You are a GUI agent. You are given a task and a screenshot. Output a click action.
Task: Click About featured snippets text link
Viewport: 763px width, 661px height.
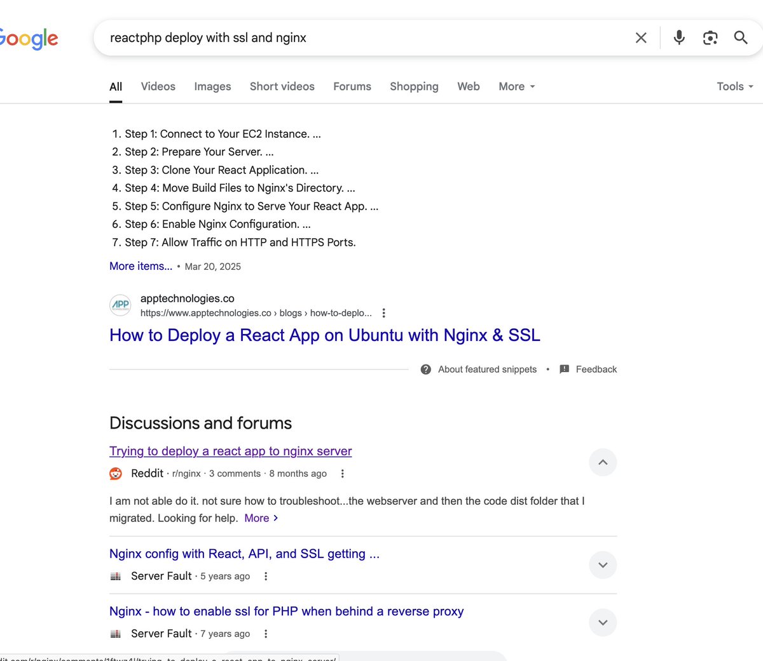[x=487, y=370]
